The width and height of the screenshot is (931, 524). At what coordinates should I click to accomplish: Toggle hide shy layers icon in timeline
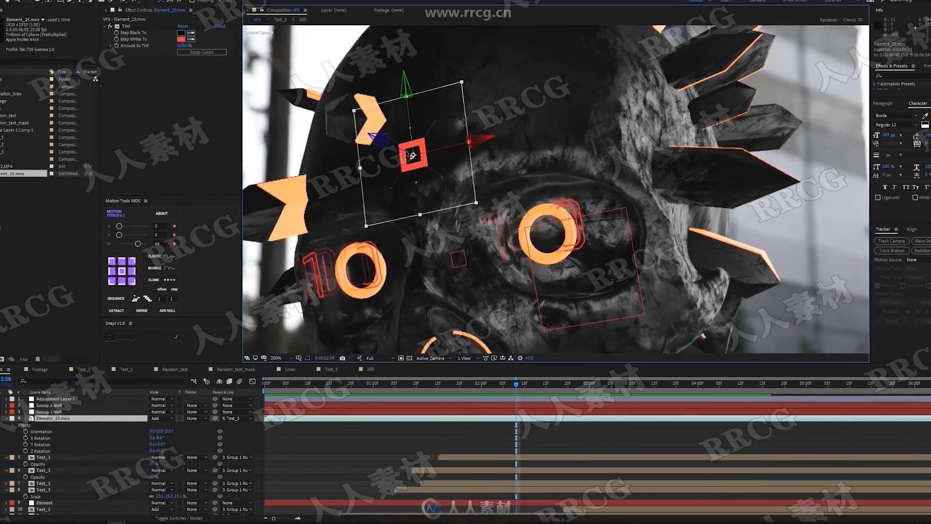point(219,381)
